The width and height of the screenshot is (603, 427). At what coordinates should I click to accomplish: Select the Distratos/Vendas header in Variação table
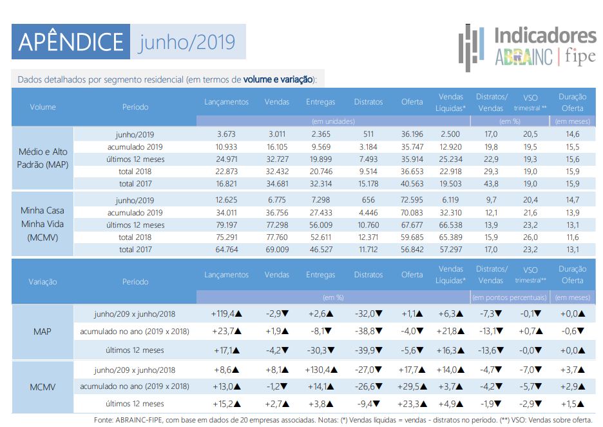(491, 275)
